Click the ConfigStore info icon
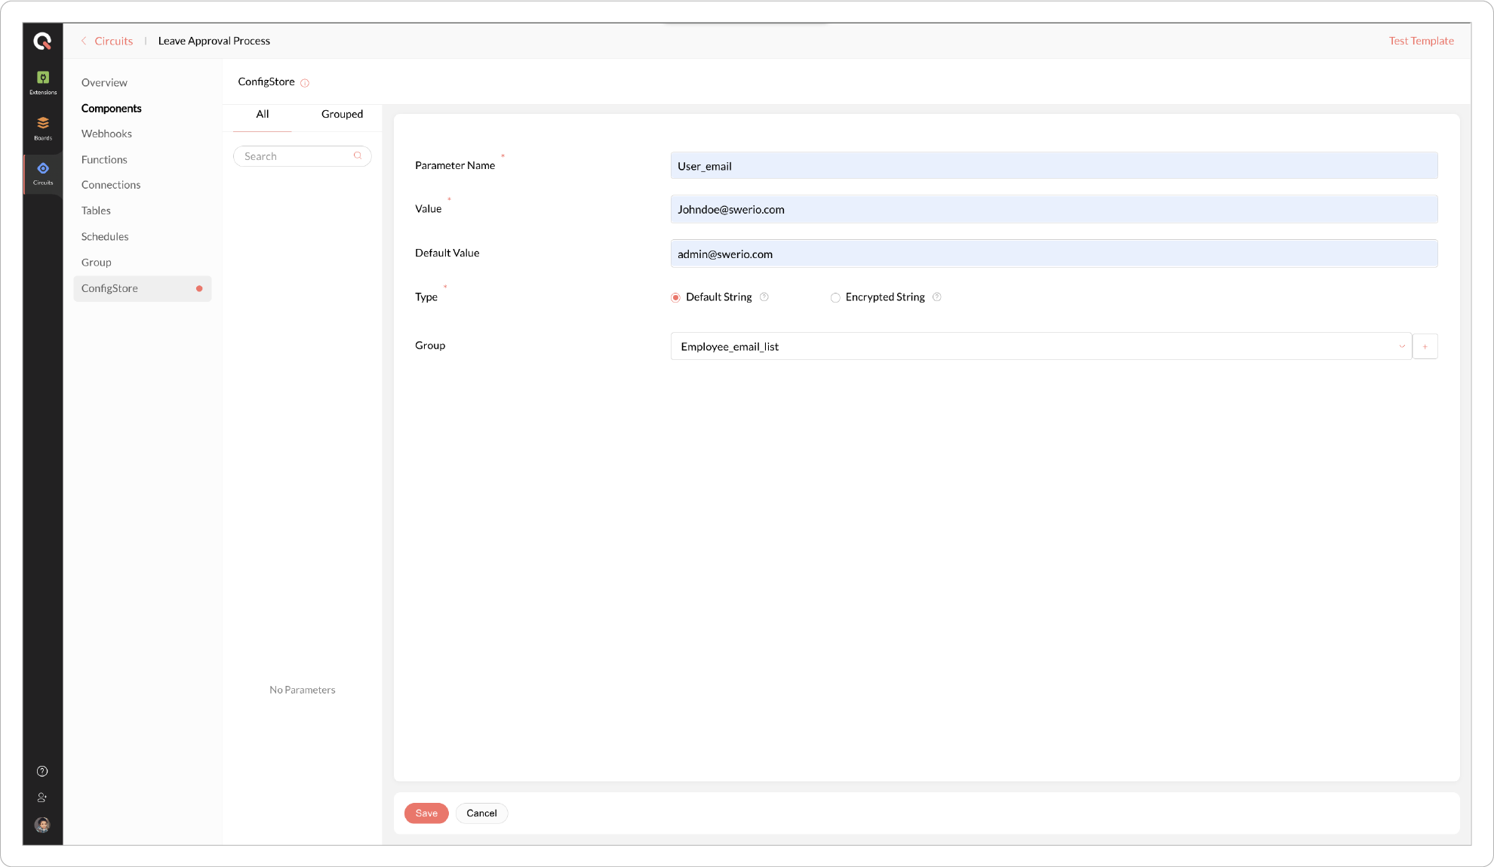 (305, 83)
